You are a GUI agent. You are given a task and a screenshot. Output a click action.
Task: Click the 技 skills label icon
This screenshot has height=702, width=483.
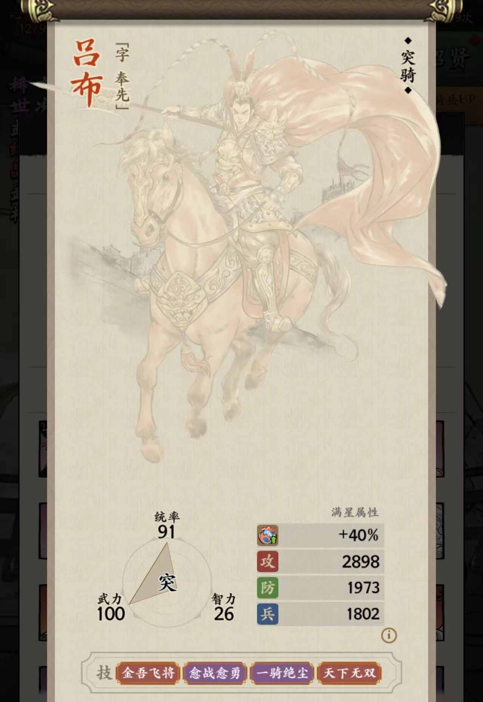pyautogui.click(x=103, y=673)
